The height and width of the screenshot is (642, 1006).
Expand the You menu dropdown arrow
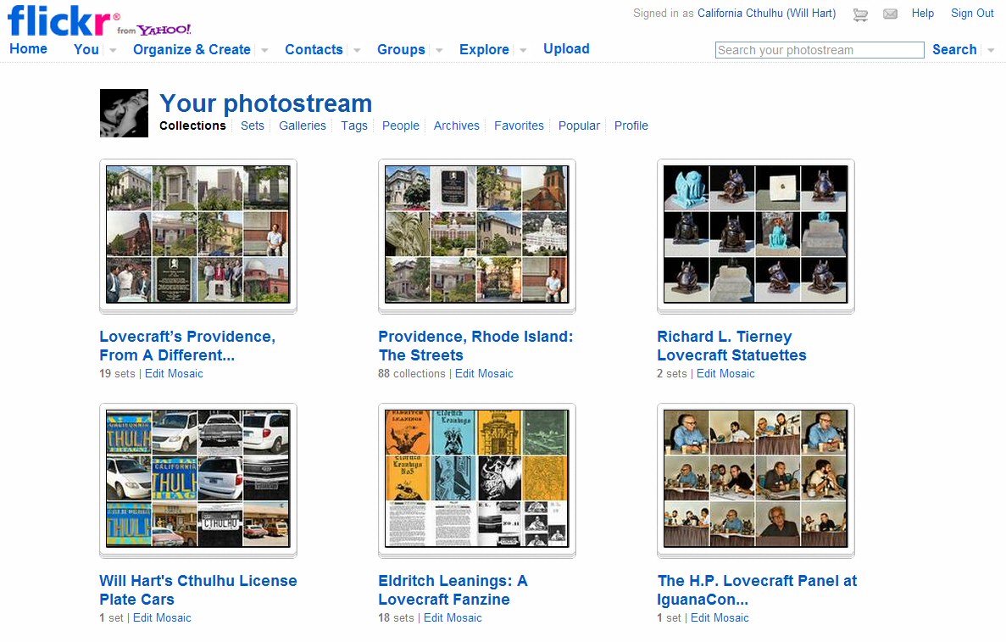coord(113,51)
